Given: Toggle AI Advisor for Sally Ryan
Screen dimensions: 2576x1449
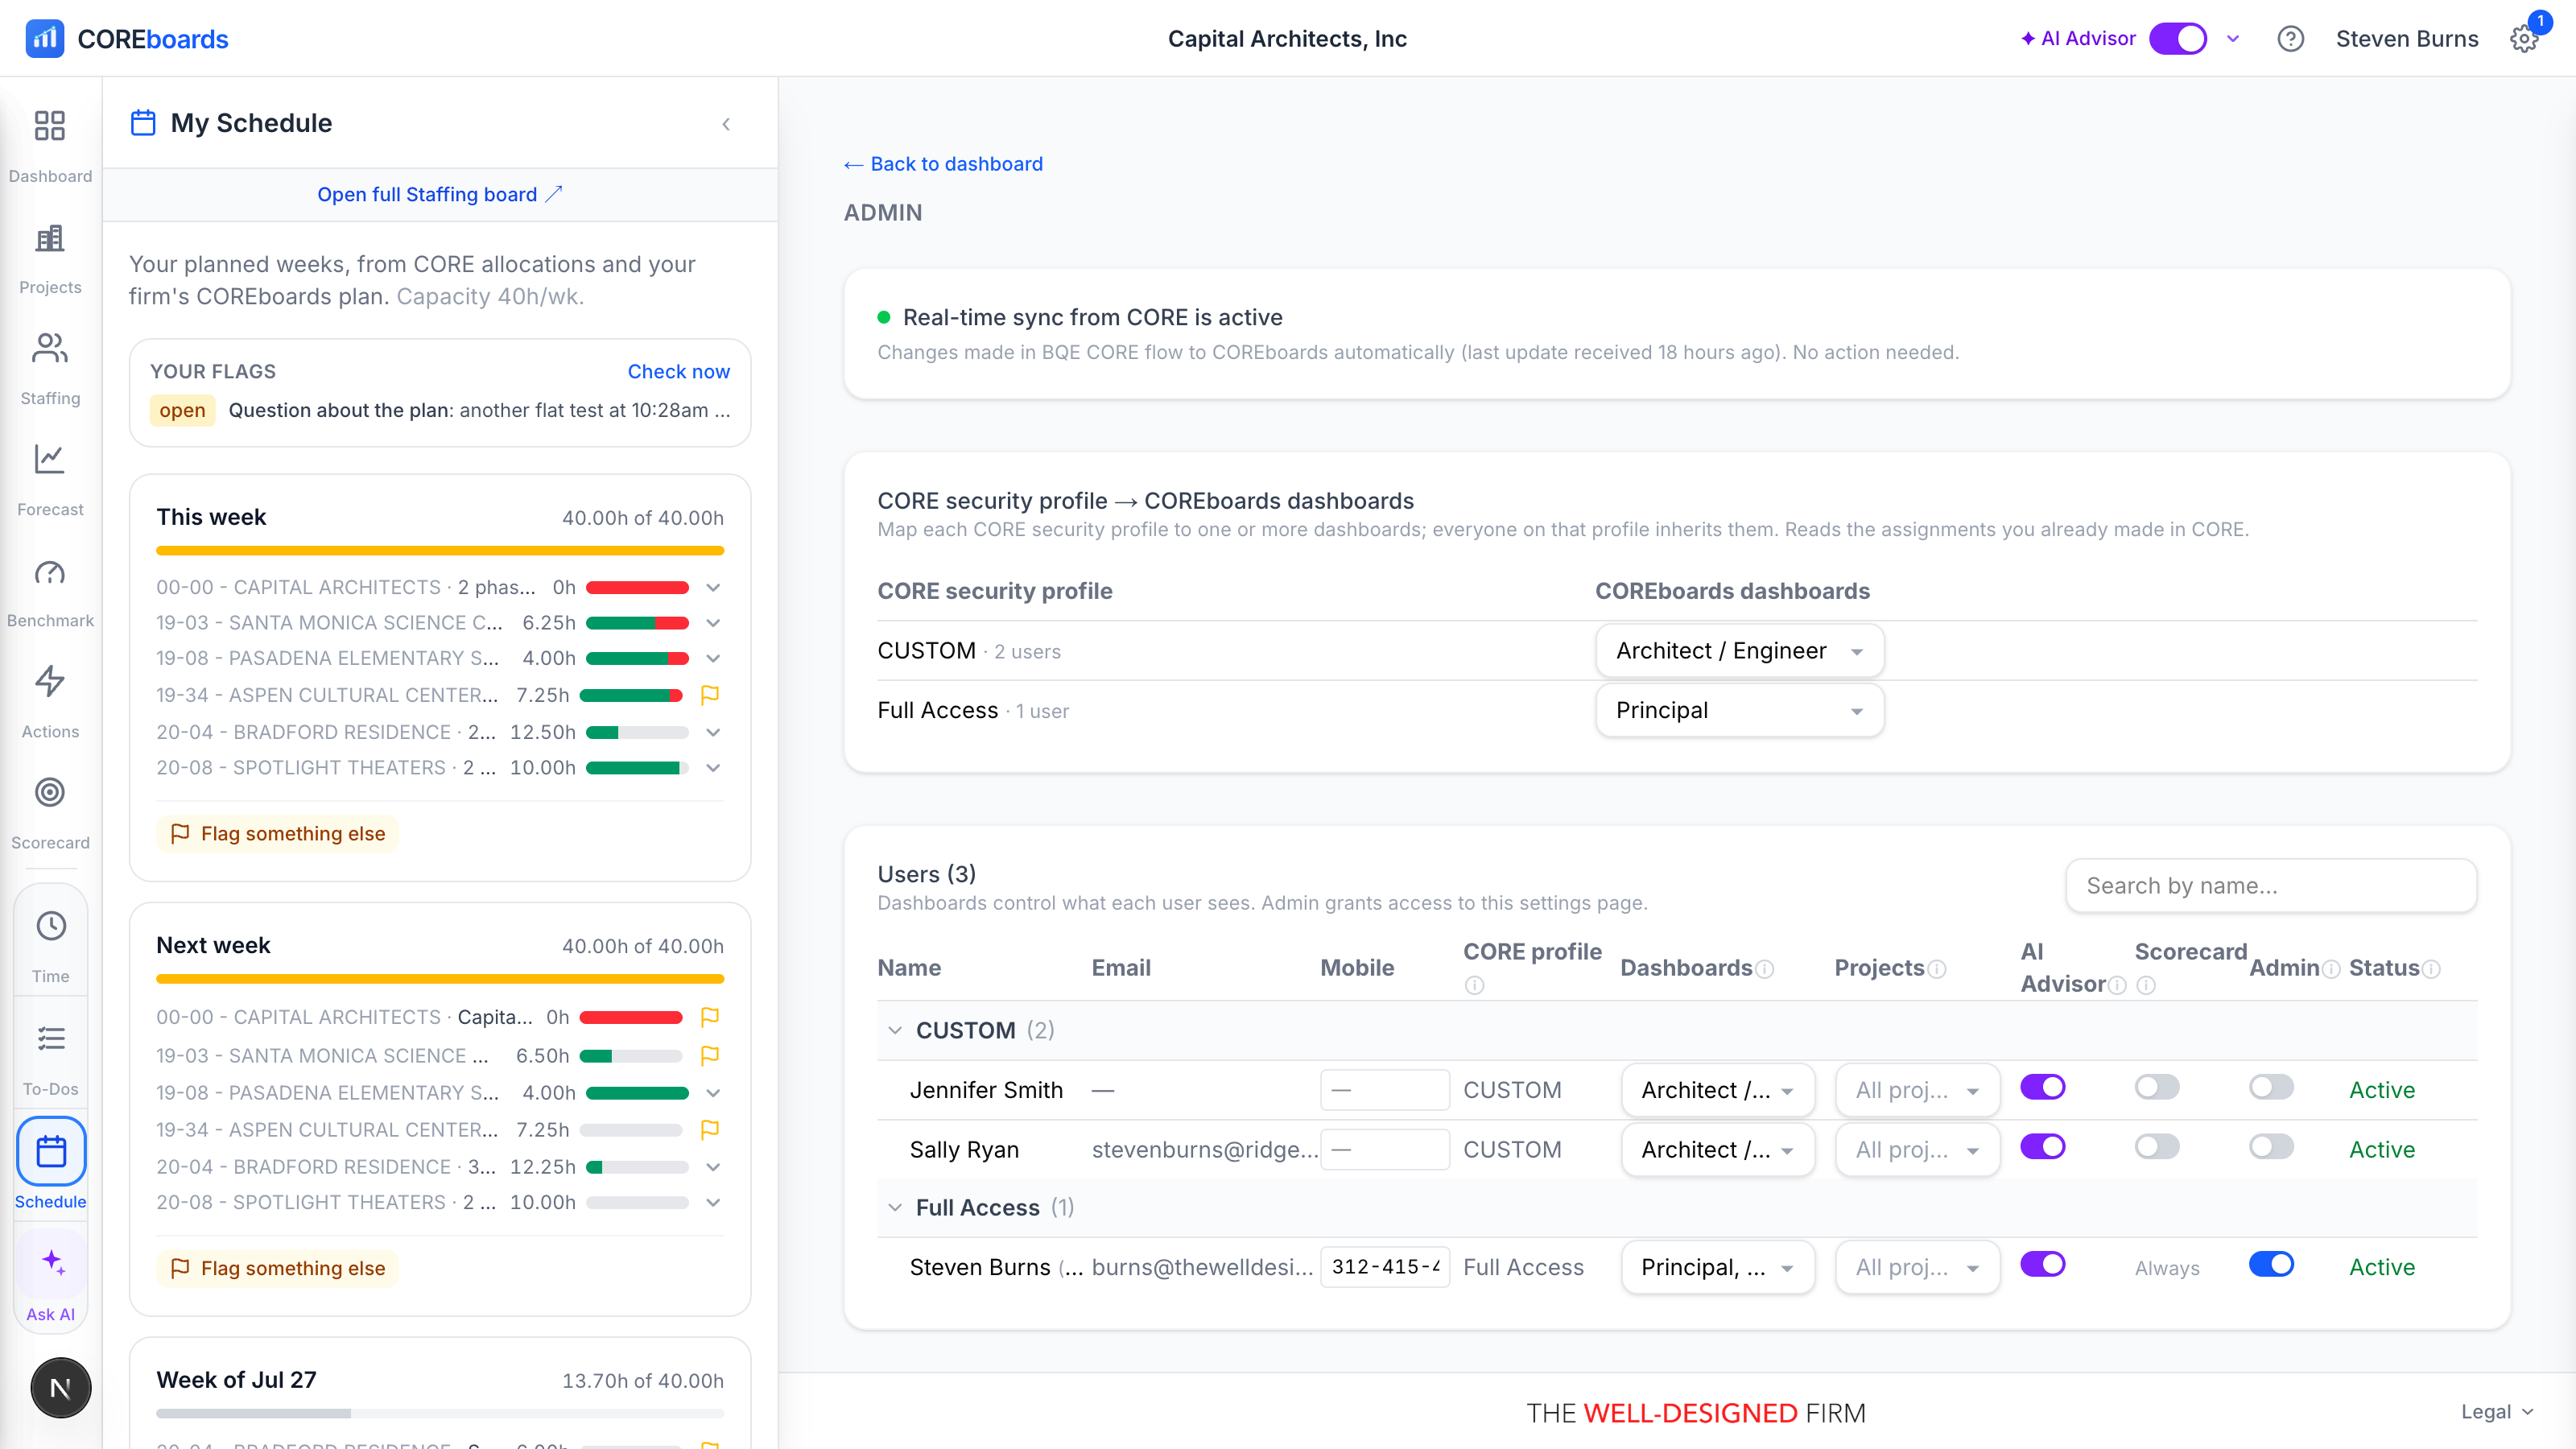Looking at the screenshot, I should point(2042,1147).
